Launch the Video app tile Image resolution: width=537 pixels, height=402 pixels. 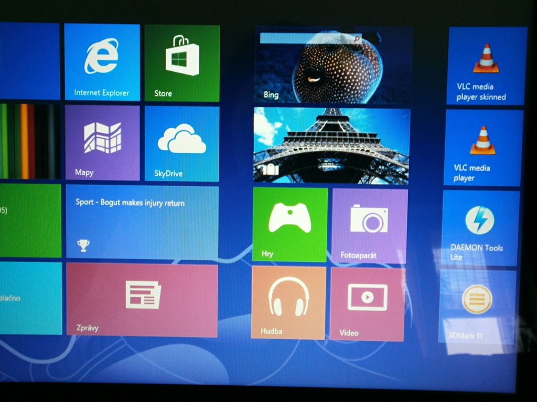tap(367, 303)
